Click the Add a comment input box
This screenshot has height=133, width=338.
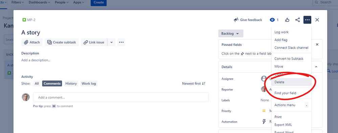(x=121, y=97)
